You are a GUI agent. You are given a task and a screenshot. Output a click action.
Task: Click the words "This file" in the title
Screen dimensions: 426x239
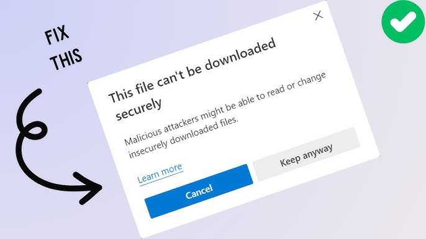pyautogui.click(x=131, y=90)
